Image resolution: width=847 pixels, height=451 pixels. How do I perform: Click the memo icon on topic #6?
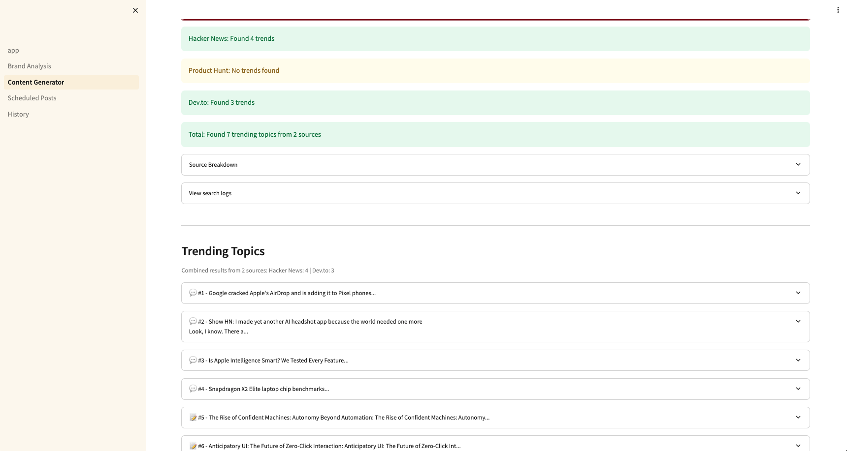[x=193, y=446]
